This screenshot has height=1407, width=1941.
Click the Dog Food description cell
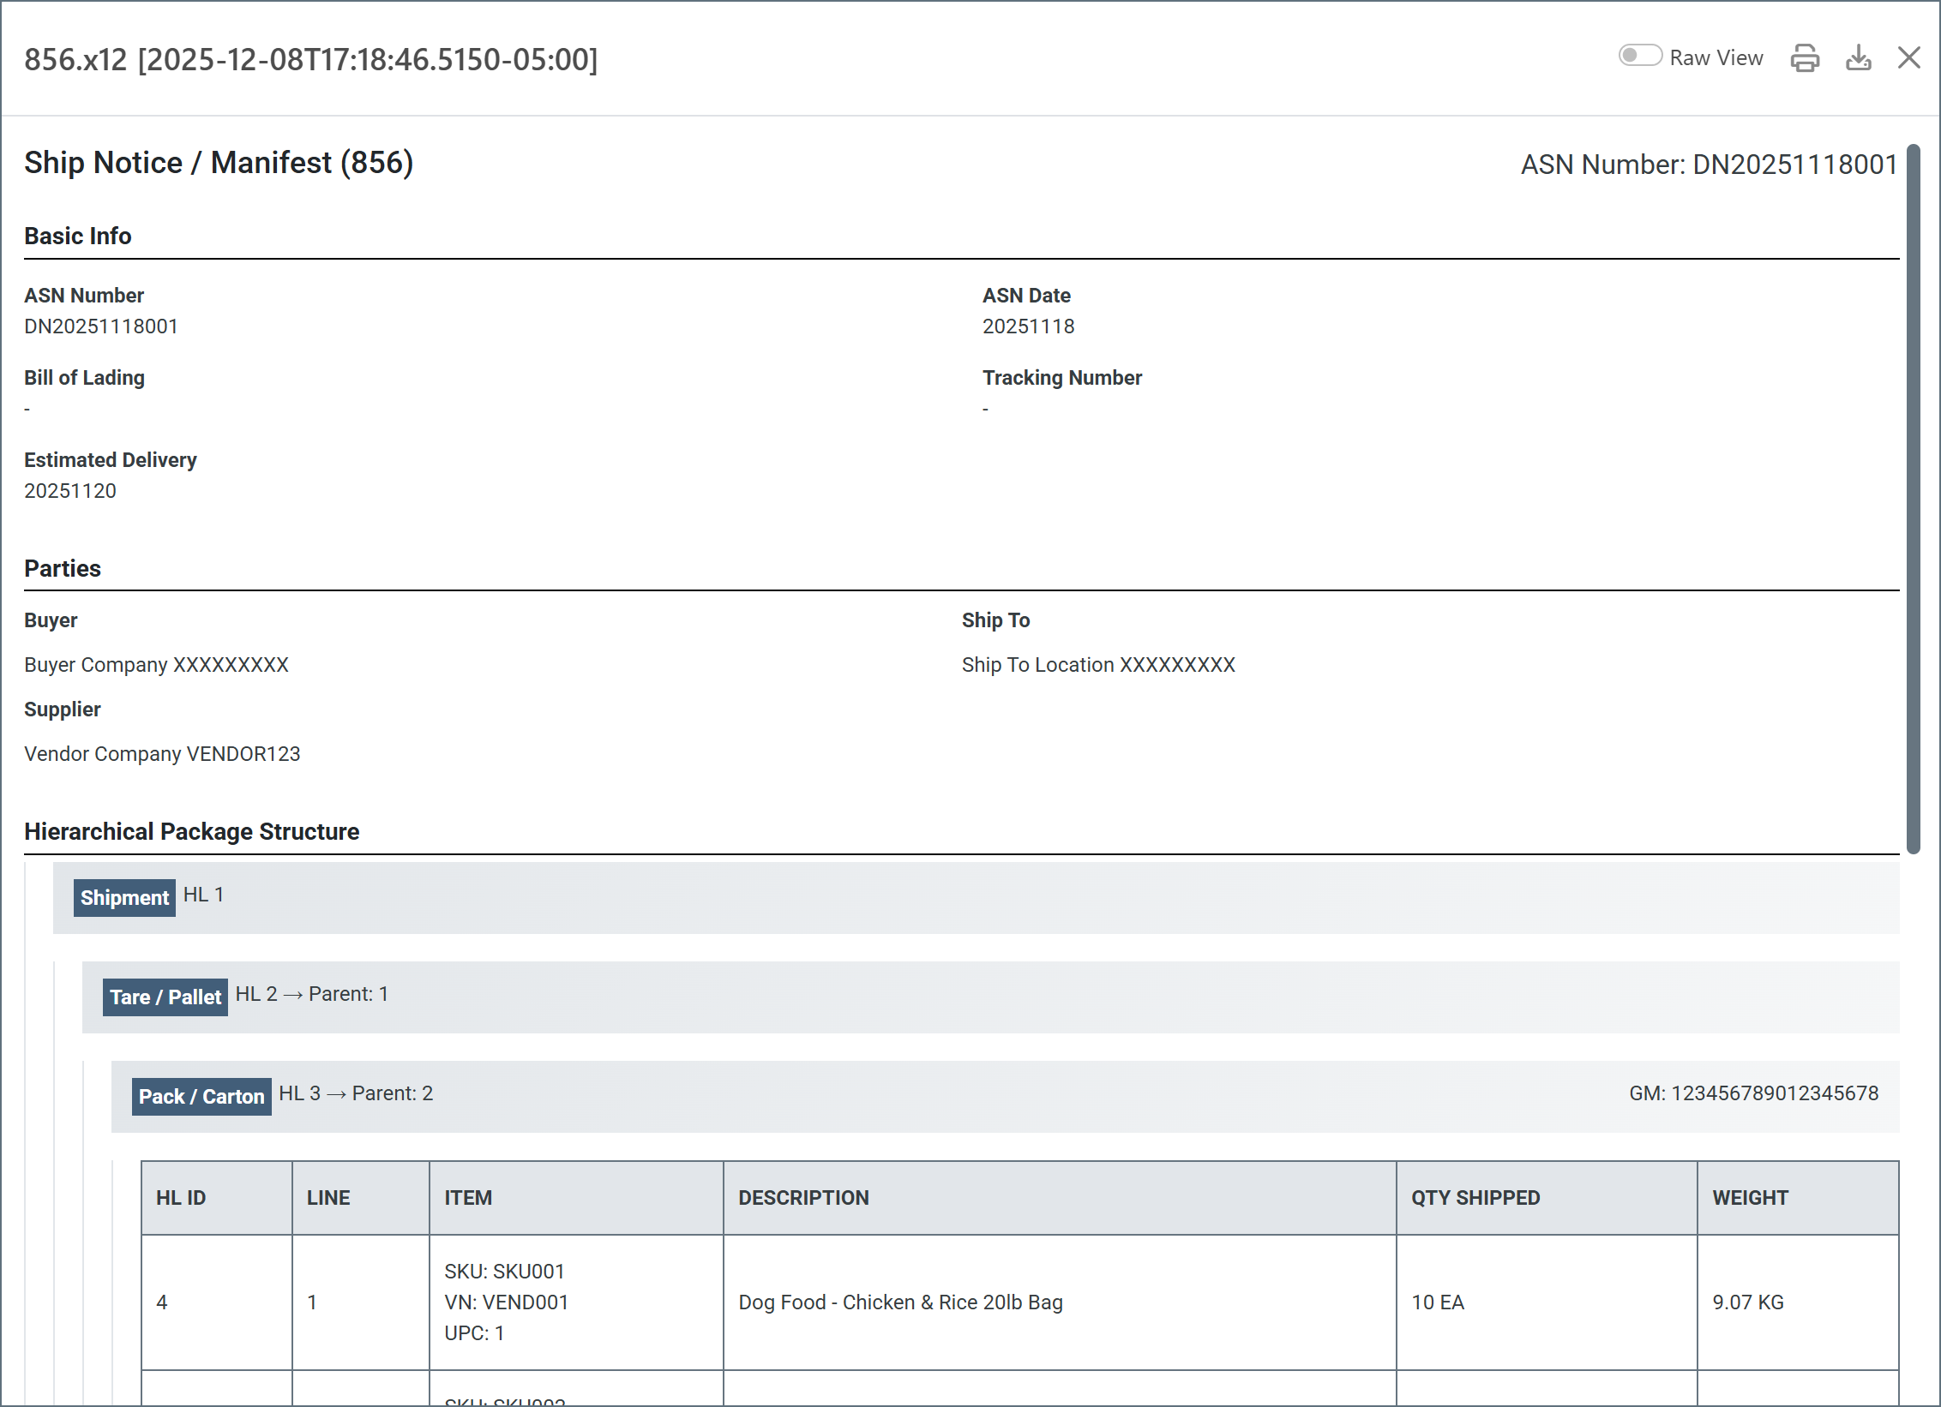[900, 1302]
